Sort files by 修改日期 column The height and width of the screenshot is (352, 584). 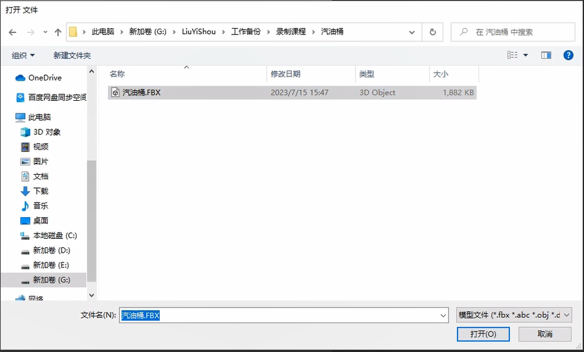coord(285,74)
